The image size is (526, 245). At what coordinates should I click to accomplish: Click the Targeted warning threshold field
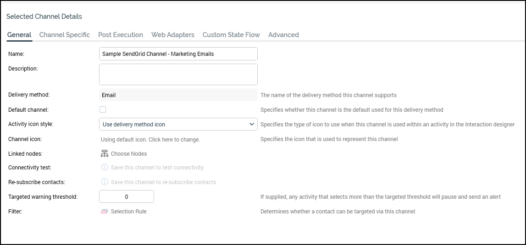point(127,196)
